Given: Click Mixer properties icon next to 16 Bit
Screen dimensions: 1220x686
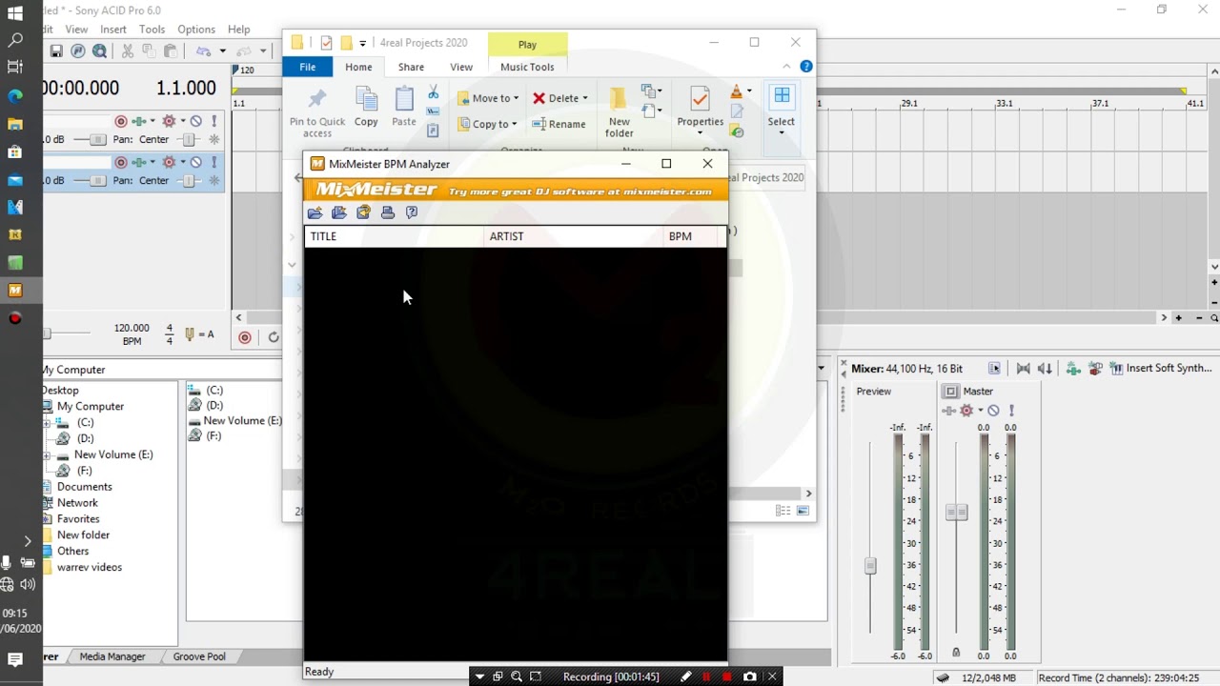Looking at the screenshot, I should [994, 369].
